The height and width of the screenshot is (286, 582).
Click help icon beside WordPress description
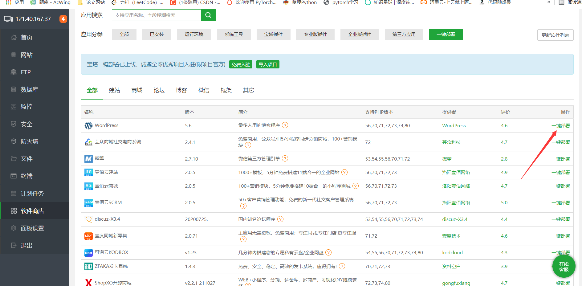tap(285, 125)
